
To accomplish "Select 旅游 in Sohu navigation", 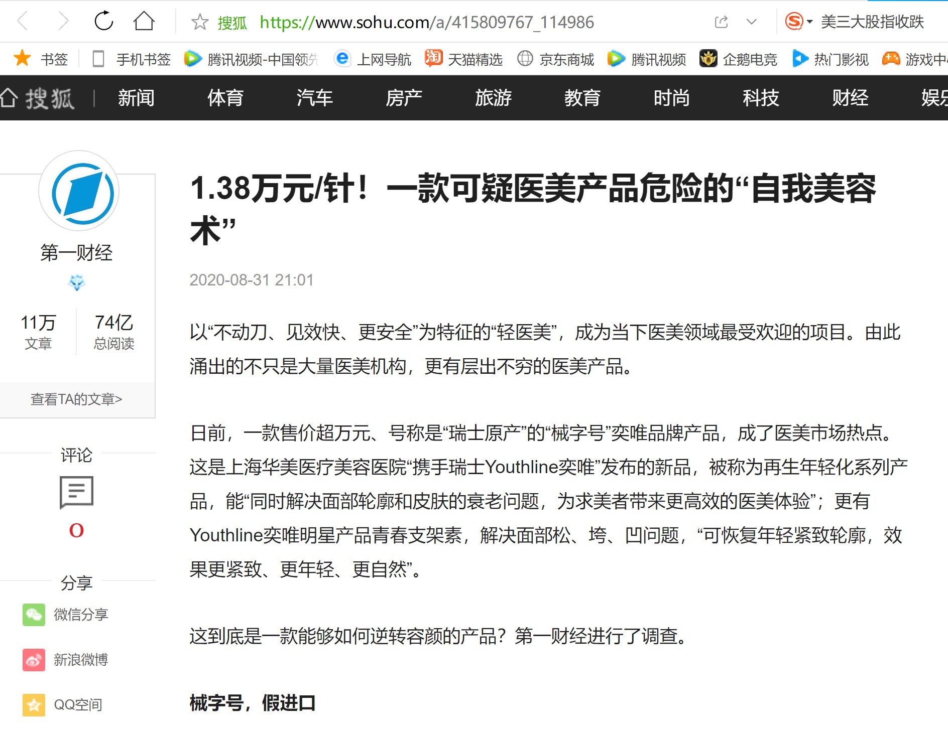I will point(494,98).
